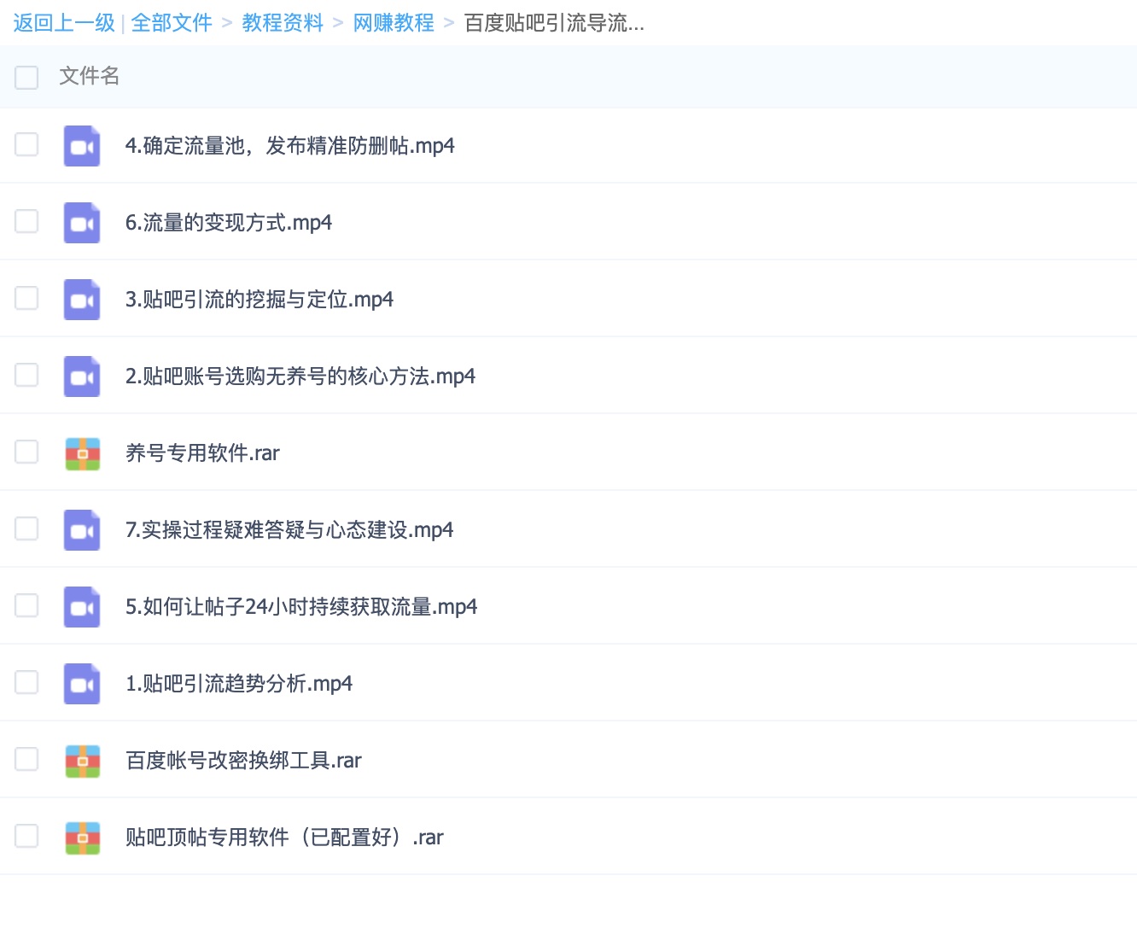Toggle the select-all checkbox beside 文件名
1137x934 pixels.
click(26, 77)
